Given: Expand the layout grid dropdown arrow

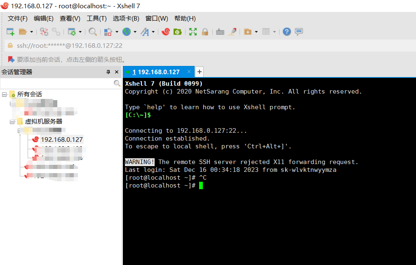Looking at the screenshot, I should click(274, 32).
